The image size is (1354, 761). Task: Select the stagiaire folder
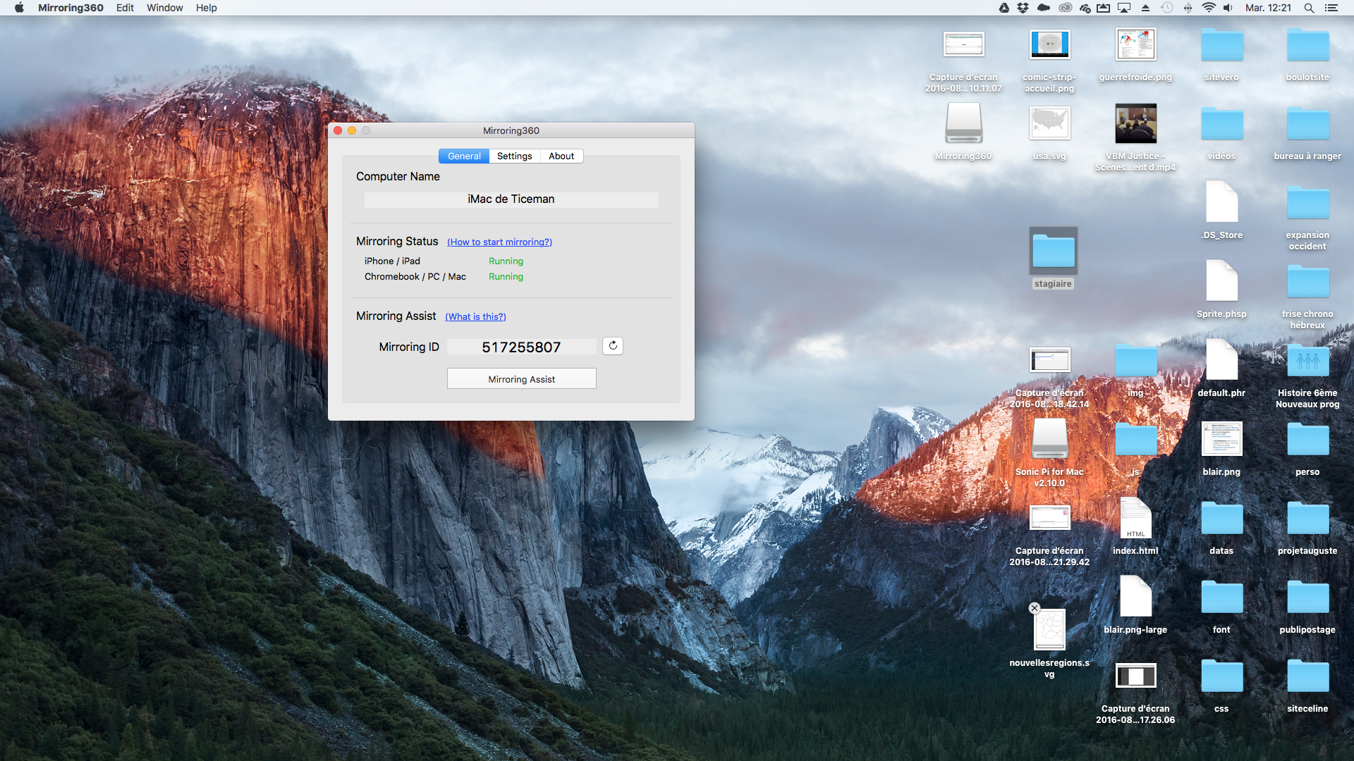[x=1053, y=251]
